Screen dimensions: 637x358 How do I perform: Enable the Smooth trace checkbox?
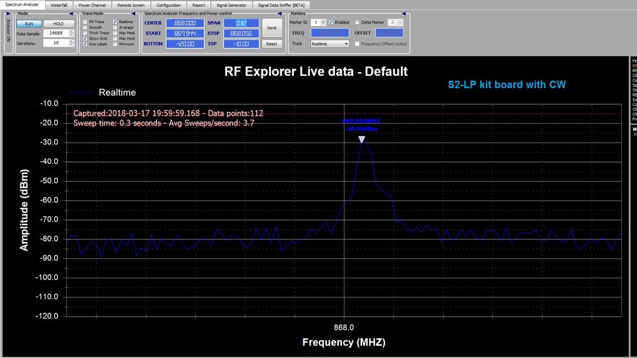coord(85,27)
